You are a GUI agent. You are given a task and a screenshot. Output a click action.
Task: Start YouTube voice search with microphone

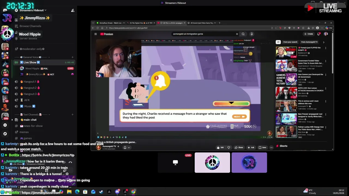click(252, 34)
